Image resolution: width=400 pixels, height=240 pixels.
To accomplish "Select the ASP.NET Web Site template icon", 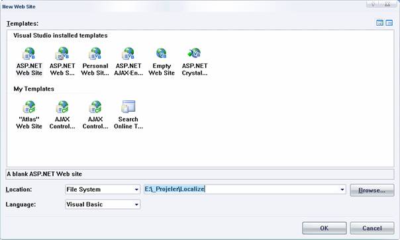I will (29, 61).
